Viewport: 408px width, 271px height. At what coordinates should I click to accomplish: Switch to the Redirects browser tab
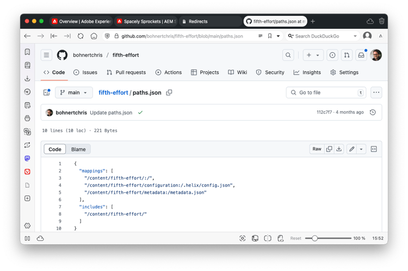209,21
